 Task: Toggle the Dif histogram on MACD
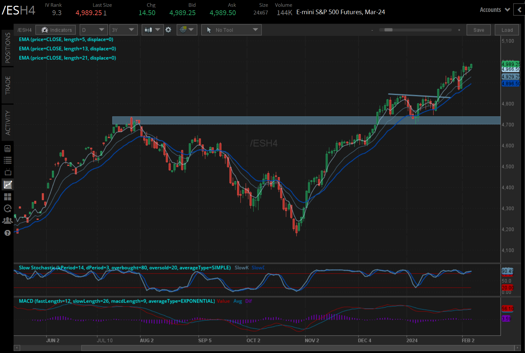pos(248,301)
